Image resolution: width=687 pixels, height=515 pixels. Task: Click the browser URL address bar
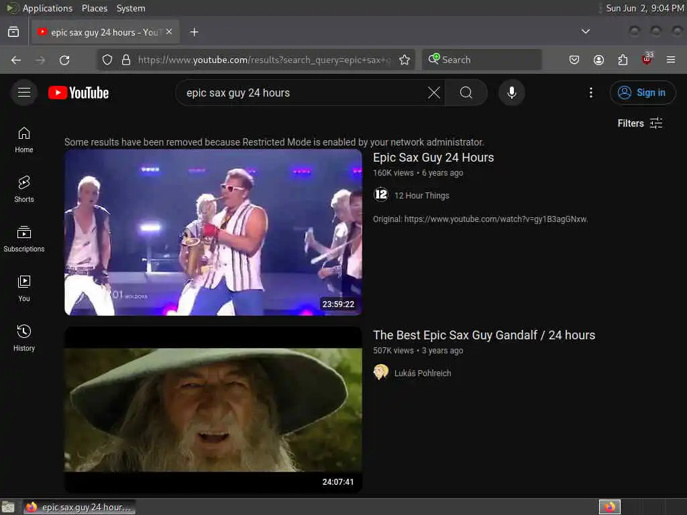pyautogui.click(x=263, y=60)
